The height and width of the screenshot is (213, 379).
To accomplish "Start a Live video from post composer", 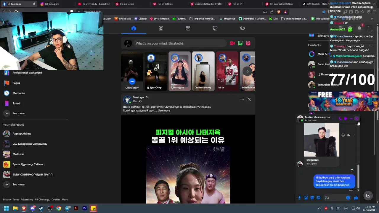I will (x=232, y=43).
